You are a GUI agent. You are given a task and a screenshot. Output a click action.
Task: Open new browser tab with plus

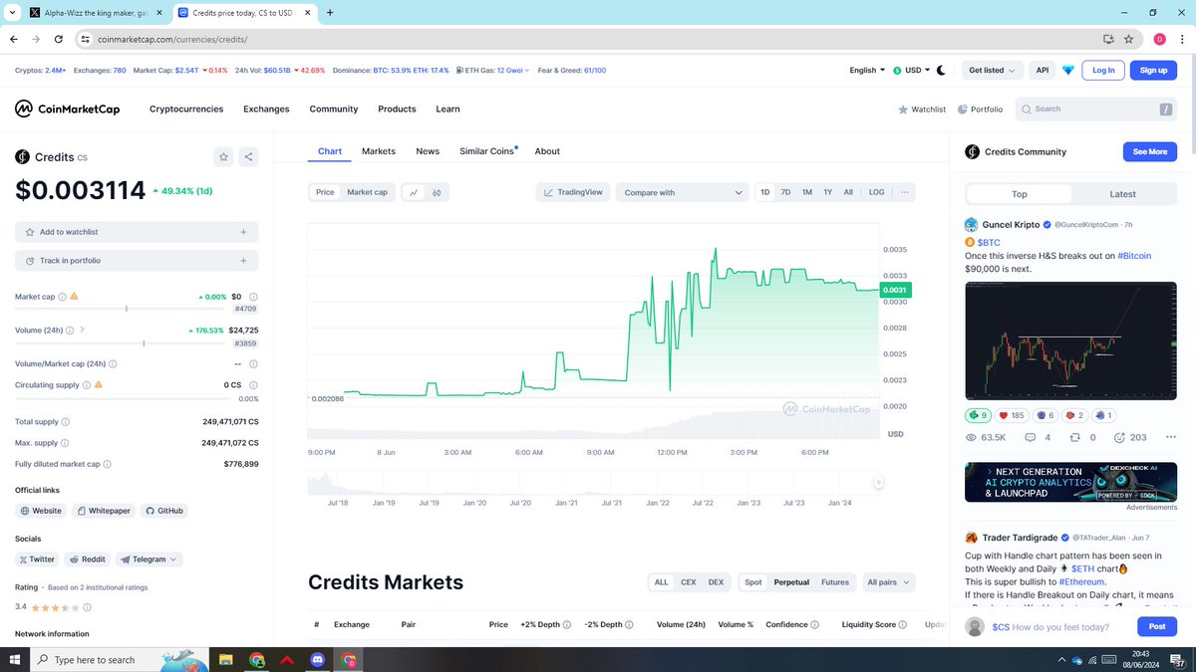click(x=330, y=13)
